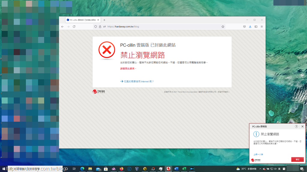Viewport: 307px width, 172px height.
Task: Open the Windows Start menu
Action: [x=4, y=169]
